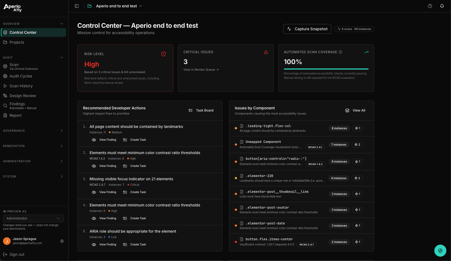Create task for landmarks issue
Image resolution: width=451 pixels, height=261 pixels.
[135, 140]
